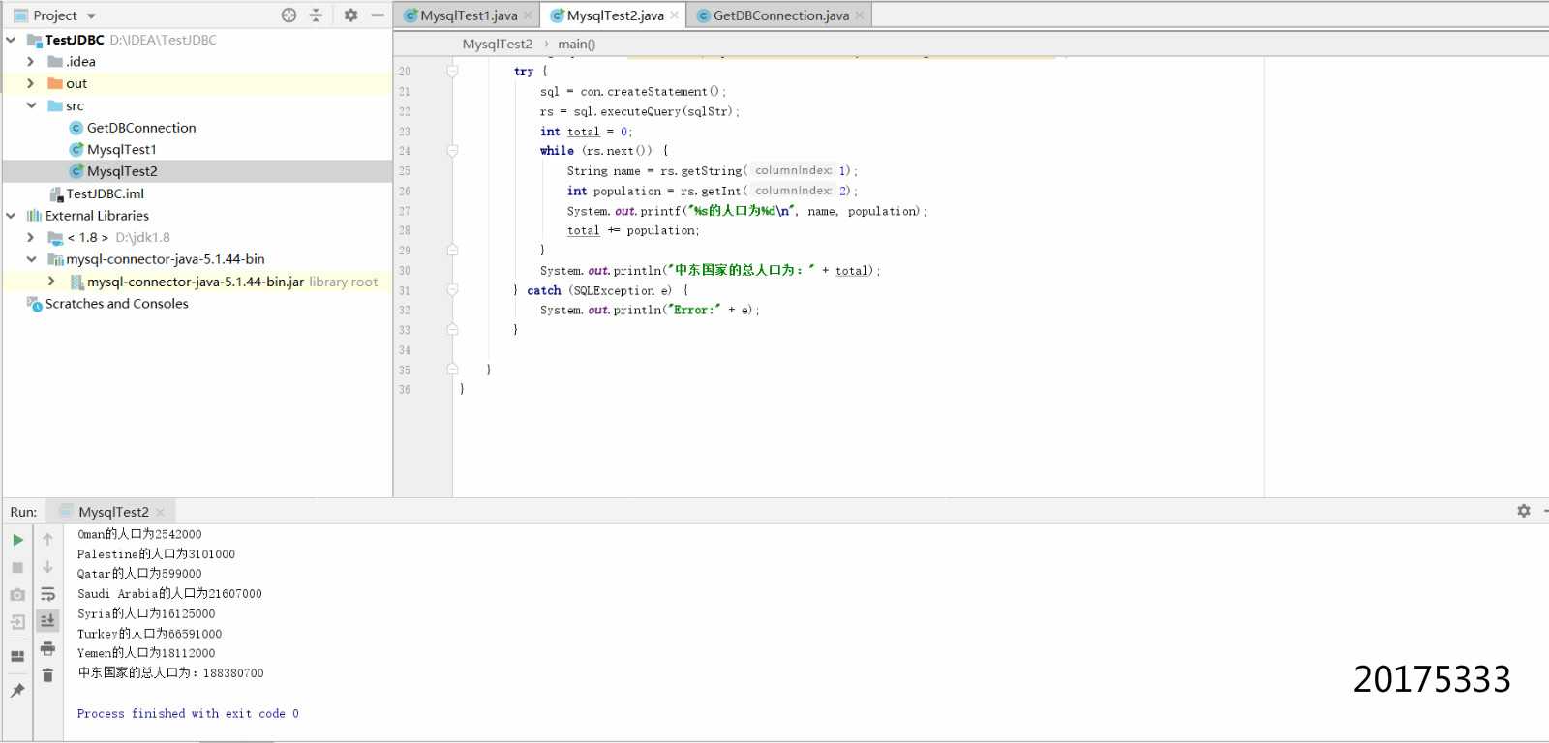Pin the Run tab

tap(17, 690)
